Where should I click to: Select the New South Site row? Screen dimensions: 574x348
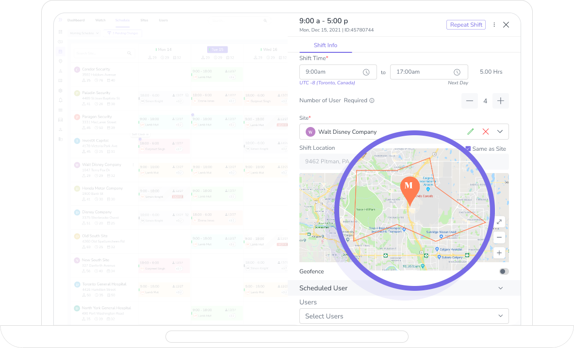105,266
